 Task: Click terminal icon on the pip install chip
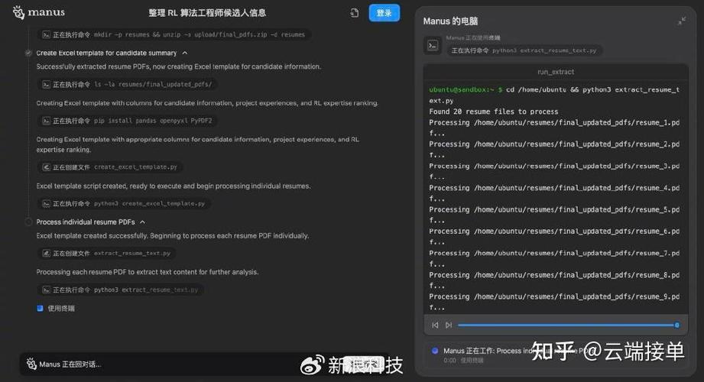tap(46, 121)
